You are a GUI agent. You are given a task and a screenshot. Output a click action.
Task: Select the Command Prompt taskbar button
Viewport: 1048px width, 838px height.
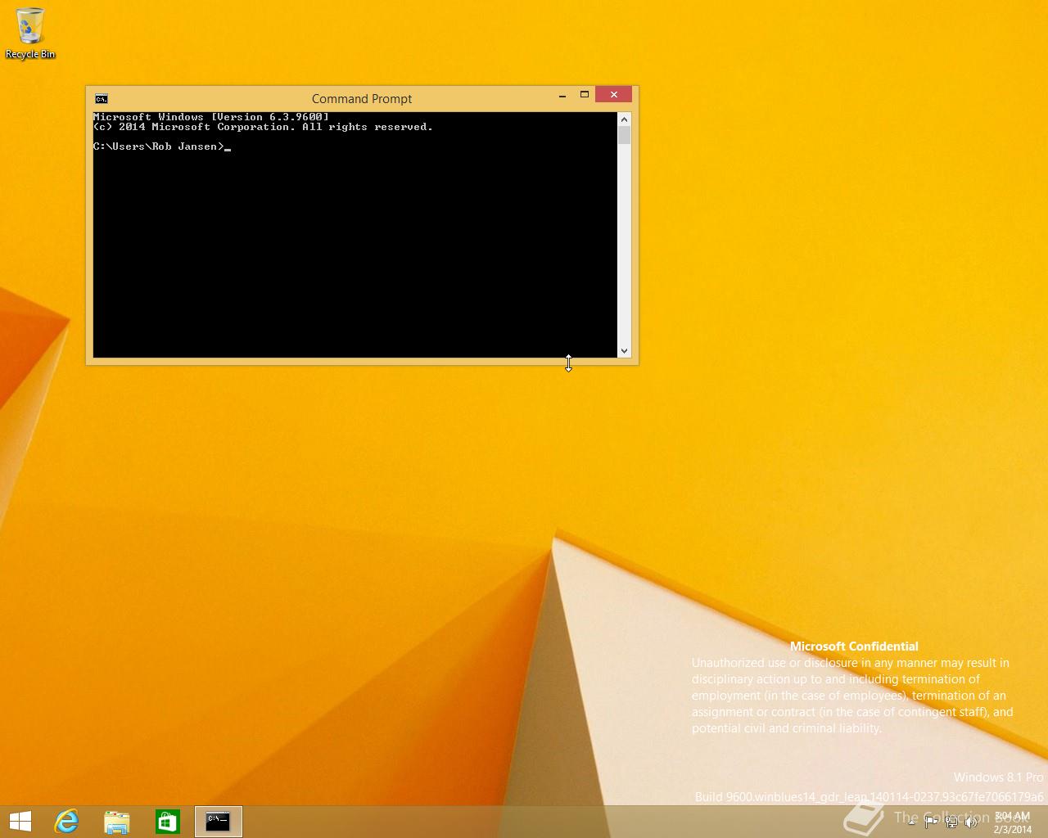pos(219,822)
